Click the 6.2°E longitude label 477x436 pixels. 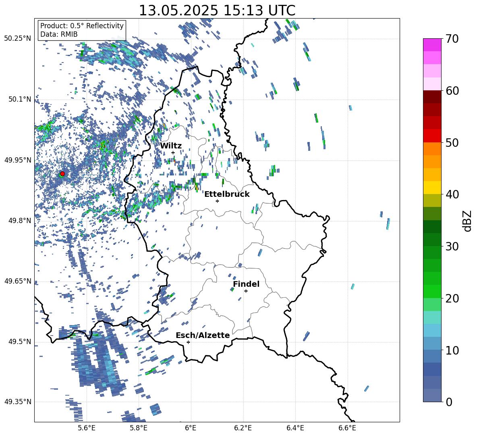[243, 428]
